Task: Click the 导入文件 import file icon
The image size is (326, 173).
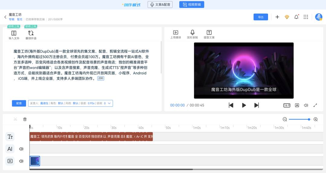Action: click(14, 35)
